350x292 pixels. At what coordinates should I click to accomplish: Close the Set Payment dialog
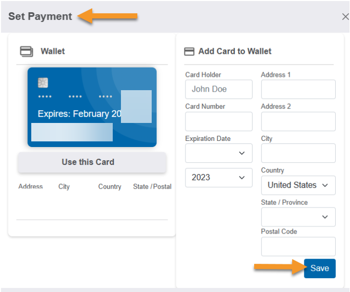(x=345, y=16)
